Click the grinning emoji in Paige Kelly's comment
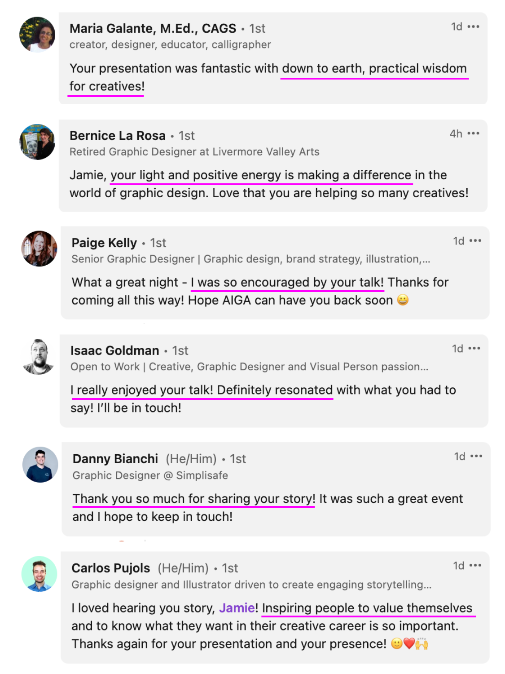Screen dimensions: 505x674 point(403,300)
